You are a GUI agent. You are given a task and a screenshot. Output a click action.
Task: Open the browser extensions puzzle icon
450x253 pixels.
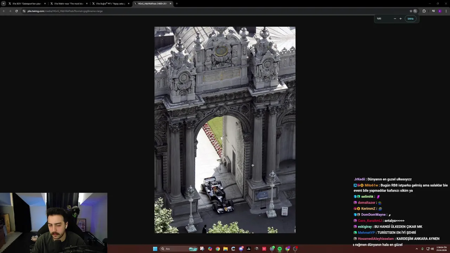coord(424,11)
